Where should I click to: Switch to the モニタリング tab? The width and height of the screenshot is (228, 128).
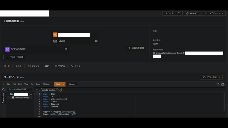33,66
